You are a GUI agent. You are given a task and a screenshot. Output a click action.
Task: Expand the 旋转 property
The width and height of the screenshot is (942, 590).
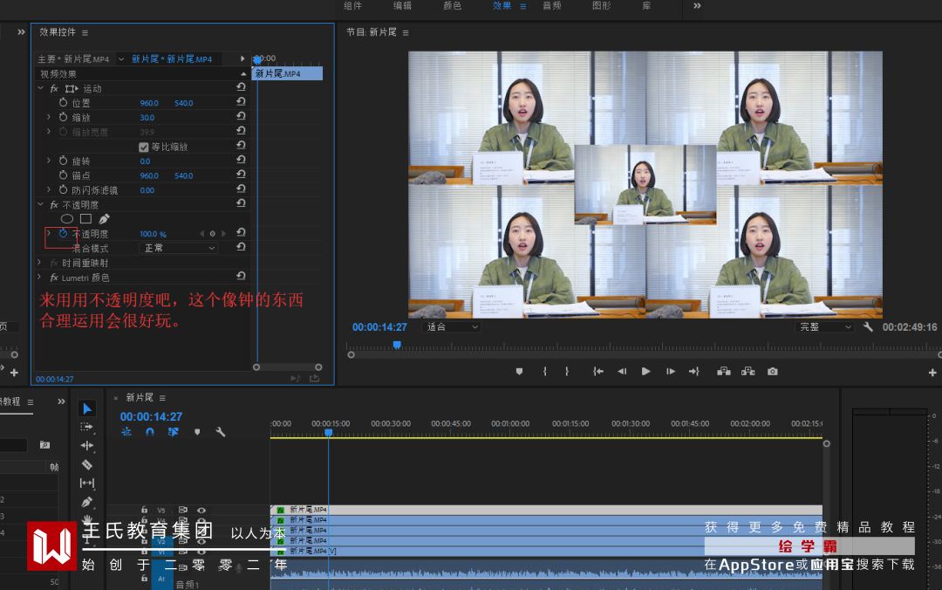49,161
